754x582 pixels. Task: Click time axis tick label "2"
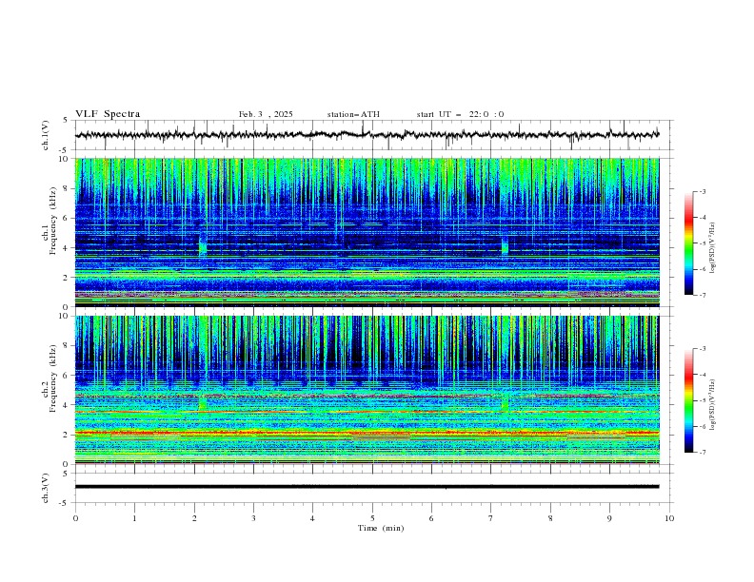point(194,518)
